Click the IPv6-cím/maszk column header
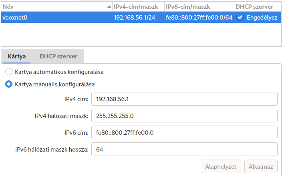The width and height of the screenshot is (282, 176). (199, 7)
